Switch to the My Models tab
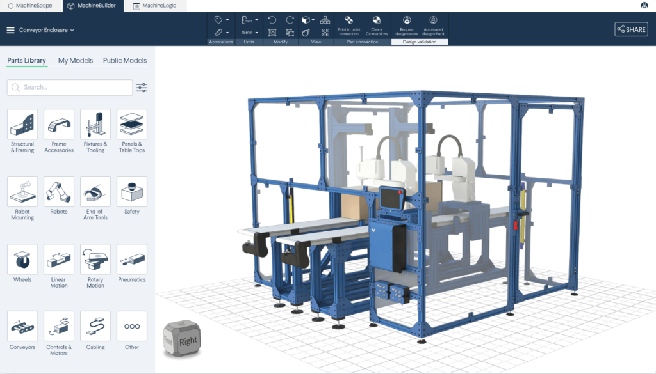This screenshot has width=656, height=374. tap(76, 61)
